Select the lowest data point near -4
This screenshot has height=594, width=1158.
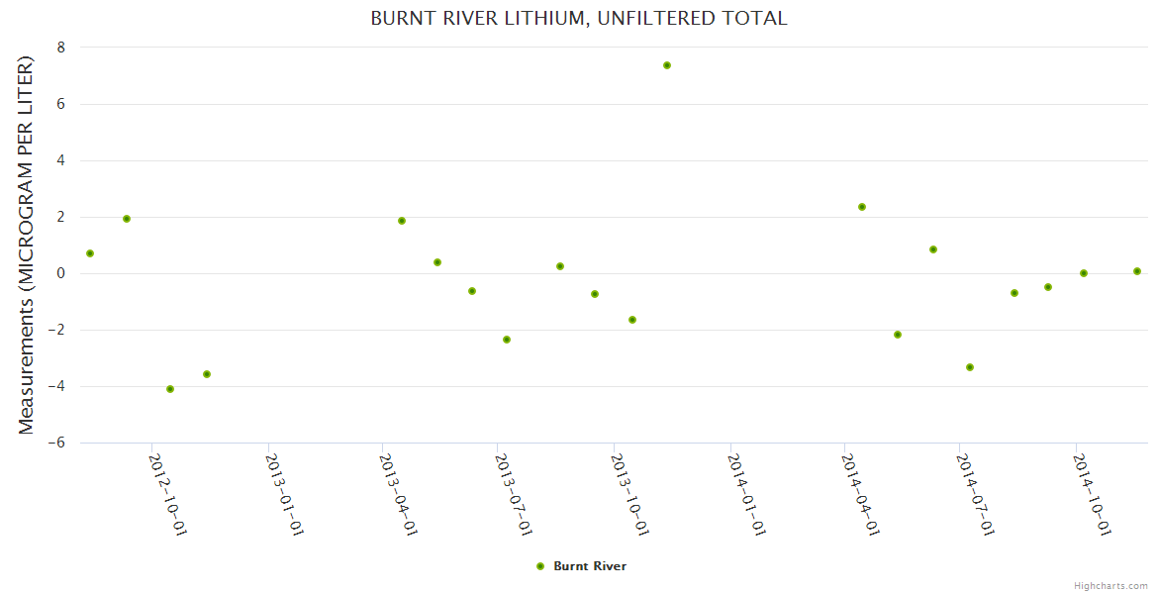pyautogui.click(x=170, y=389)
